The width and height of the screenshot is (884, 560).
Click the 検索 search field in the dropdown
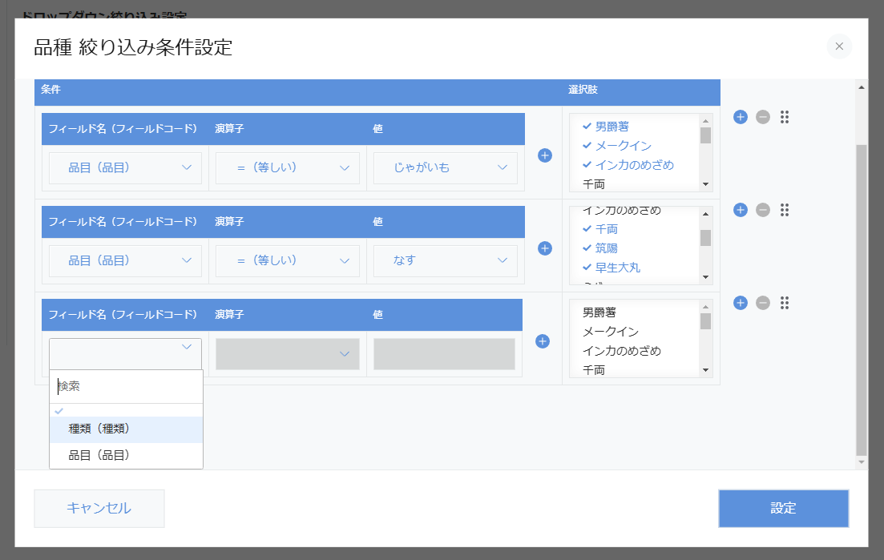click(126, 386)
